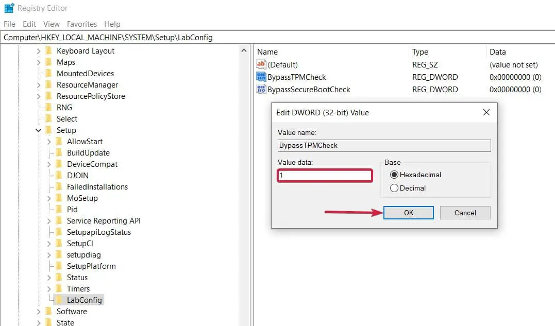
Task: Click the Software folder icon
Action: coord(49,311)
